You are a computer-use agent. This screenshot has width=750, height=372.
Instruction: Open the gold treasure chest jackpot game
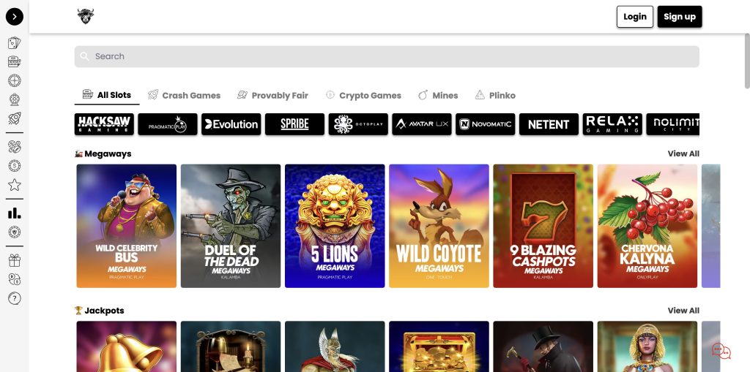coord(439,346)
